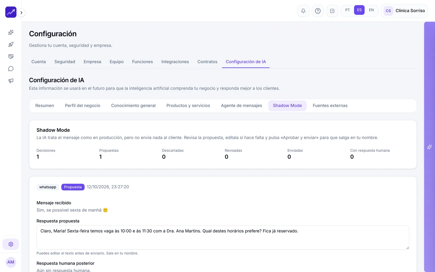
Task: Click the 'Con respuesta humana' stat label
Action: click(370, 150)
